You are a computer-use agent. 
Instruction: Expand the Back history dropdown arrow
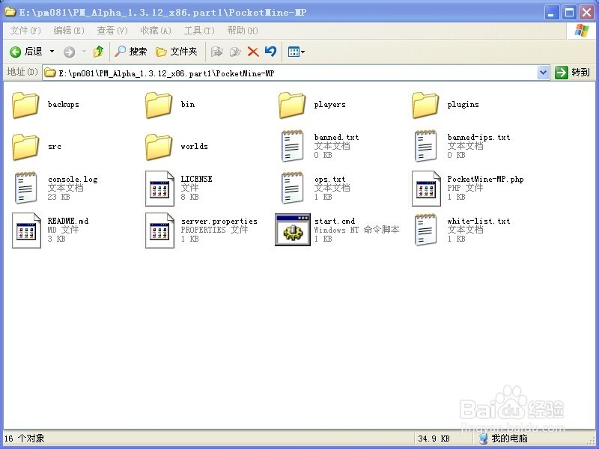click(52, 51)
